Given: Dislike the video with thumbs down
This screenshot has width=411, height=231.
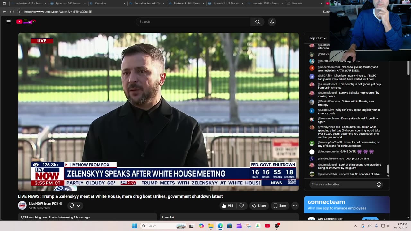Looking at the screenshot, I should tap(241, 206).
